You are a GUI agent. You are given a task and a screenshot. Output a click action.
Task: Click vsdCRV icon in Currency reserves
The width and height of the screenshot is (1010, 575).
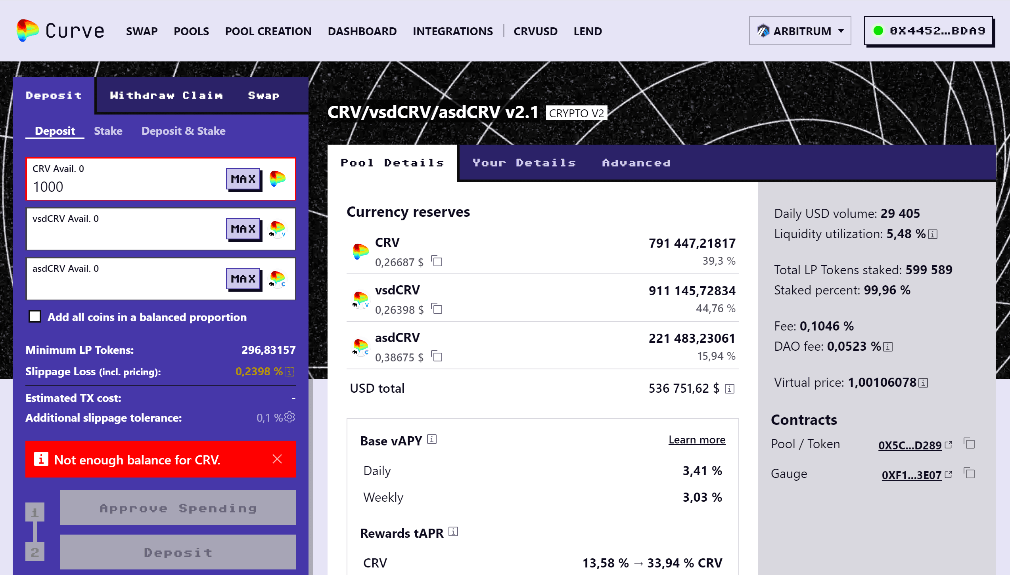point(360,299)
